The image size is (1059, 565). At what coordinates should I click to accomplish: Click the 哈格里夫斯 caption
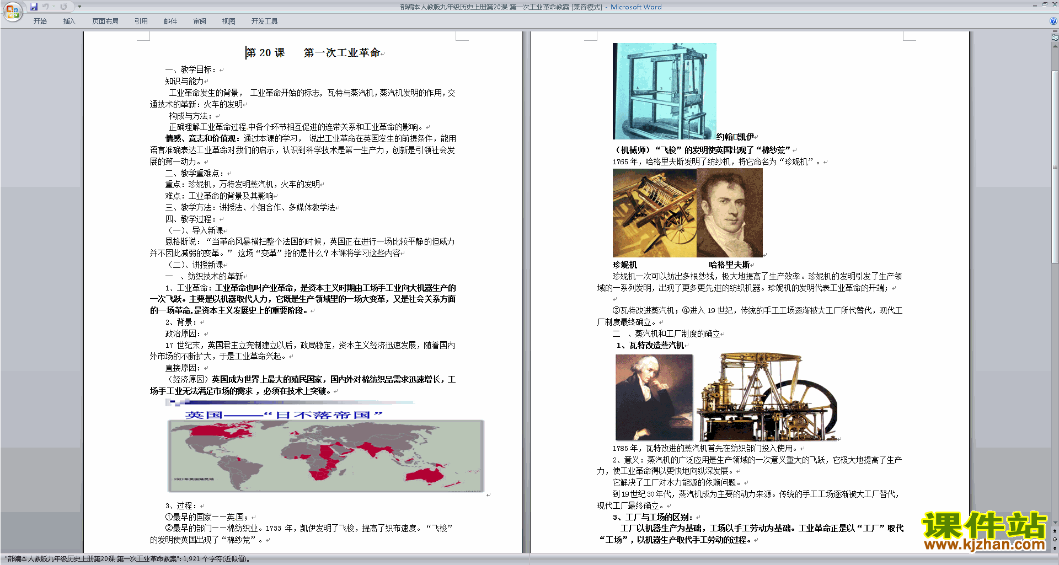[x=729, y=265]
